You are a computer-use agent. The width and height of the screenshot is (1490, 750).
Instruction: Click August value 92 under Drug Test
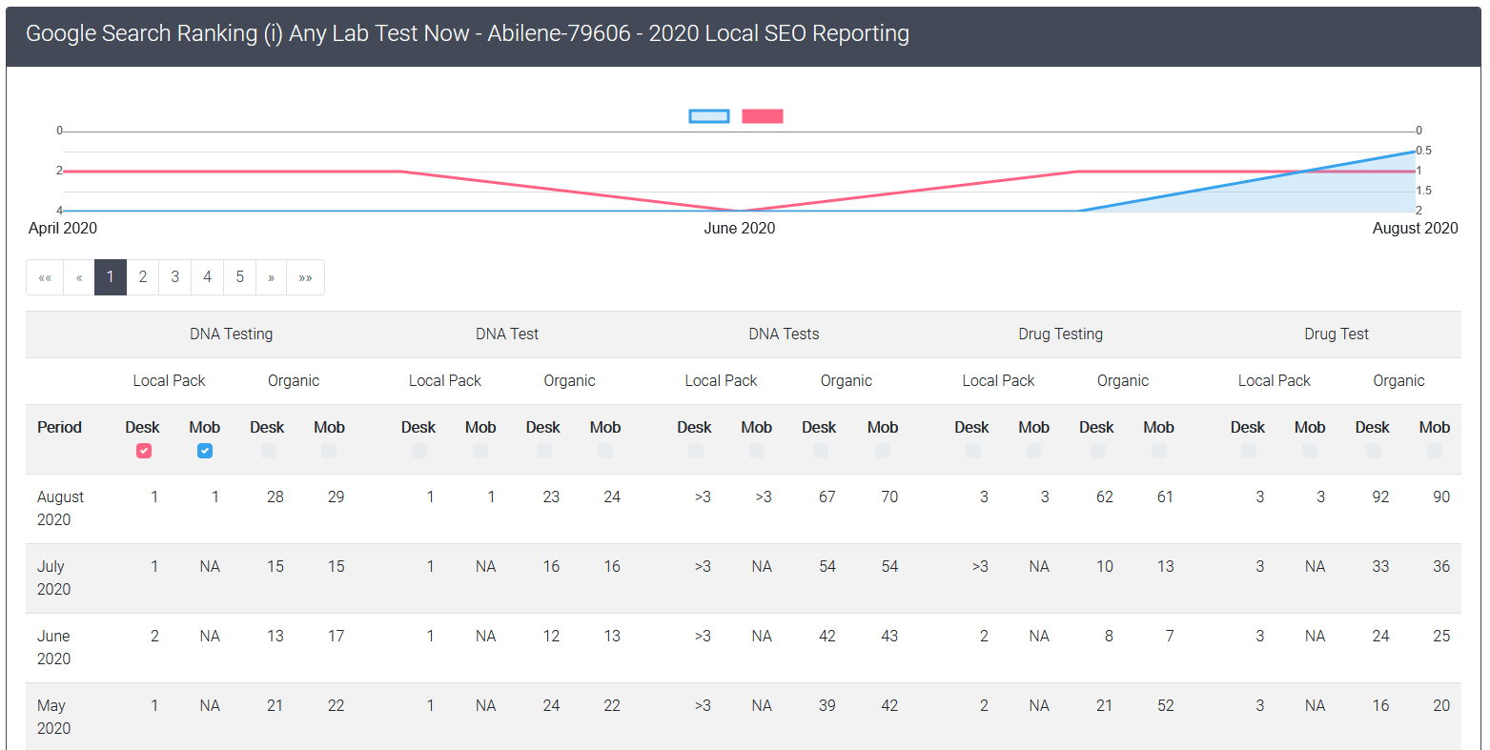(x=1380, y=497)
